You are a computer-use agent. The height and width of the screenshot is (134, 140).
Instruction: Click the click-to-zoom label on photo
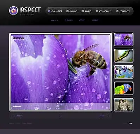pyautogui.click(x=19, y=38)
